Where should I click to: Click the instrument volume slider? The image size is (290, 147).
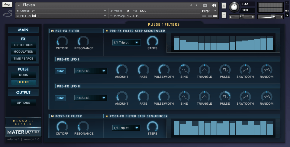pyautogui.click(x=271, y=17)
